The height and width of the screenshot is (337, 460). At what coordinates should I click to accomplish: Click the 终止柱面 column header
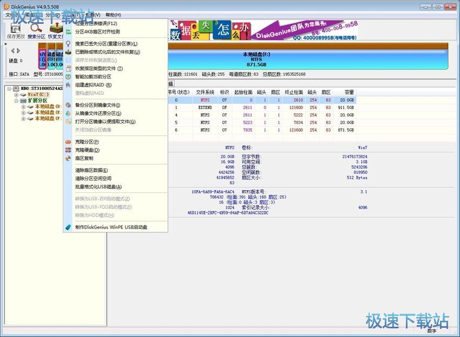[x=294, y=92]
